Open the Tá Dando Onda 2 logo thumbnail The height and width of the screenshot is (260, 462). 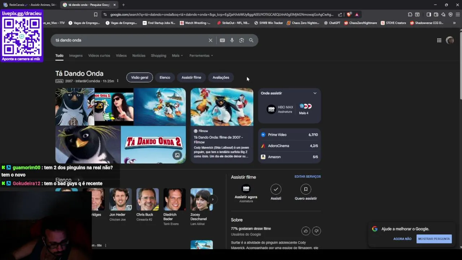click(153, 144)
